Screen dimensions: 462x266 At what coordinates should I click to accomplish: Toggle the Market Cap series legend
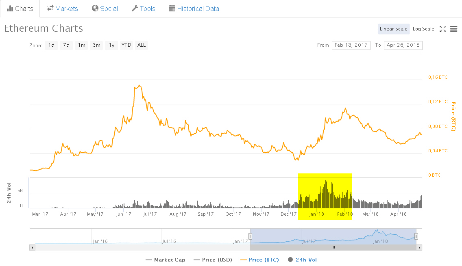click(165, 260)
